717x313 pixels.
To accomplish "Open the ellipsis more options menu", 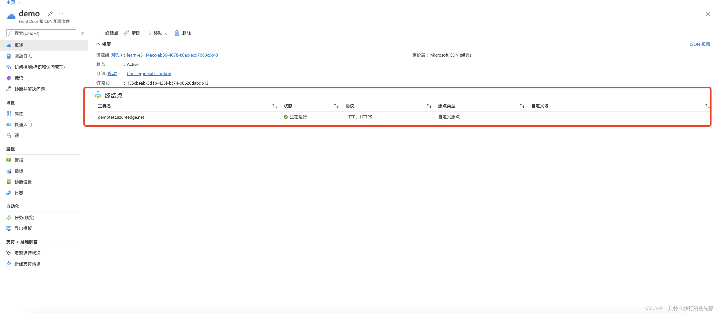I will coord(61,14).
